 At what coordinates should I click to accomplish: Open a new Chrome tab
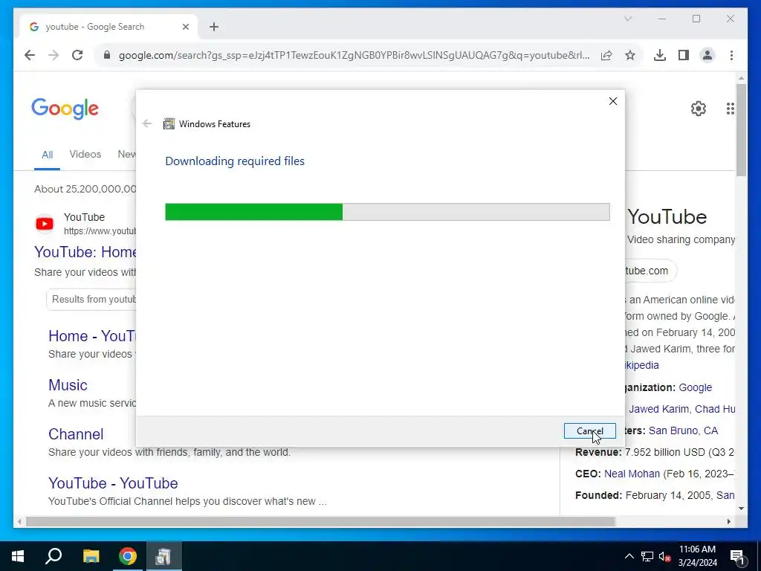pos(214,27)
